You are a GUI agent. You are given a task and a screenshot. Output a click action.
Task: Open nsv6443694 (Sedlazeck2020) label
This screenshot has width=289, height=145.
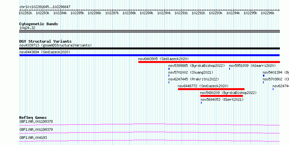pyautogui.click(x=45, y=52)
